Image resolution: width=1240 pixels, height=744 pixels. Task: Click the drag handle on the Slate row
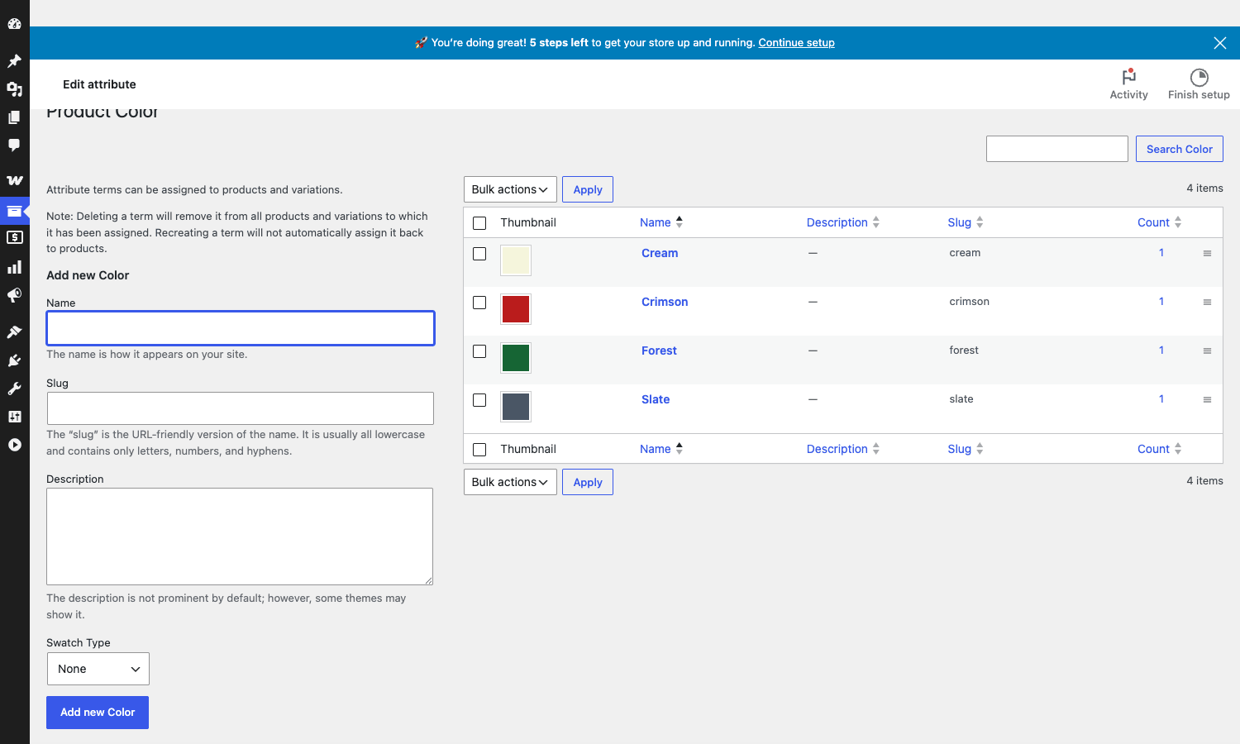coord(1207,400)
